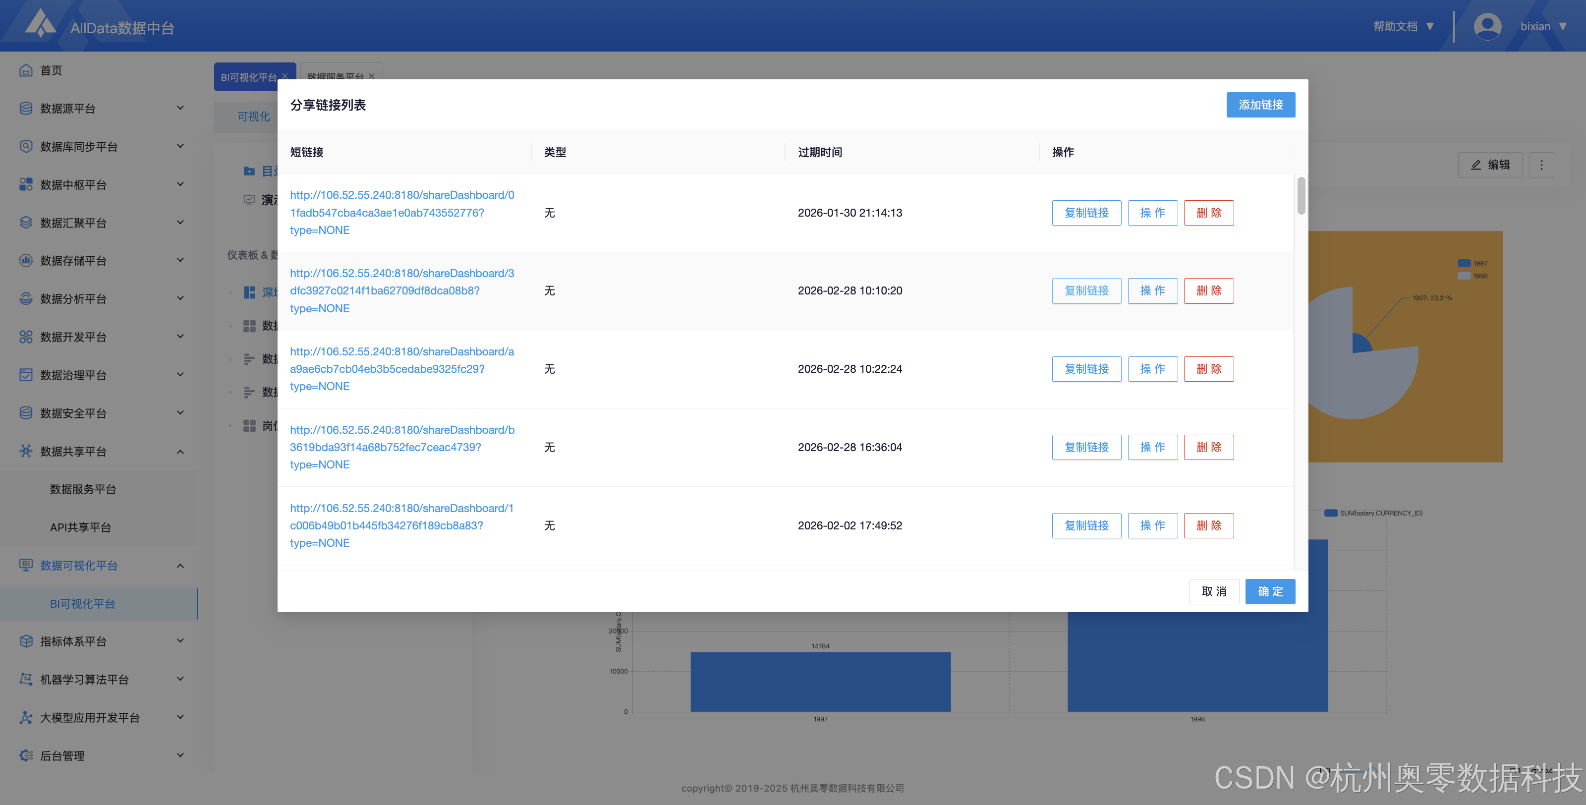Click the share link list scrollbar
The image size is (1586, 805).
(1301, 196)
